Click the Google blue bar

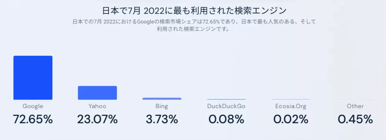click(x=33, y=78)
